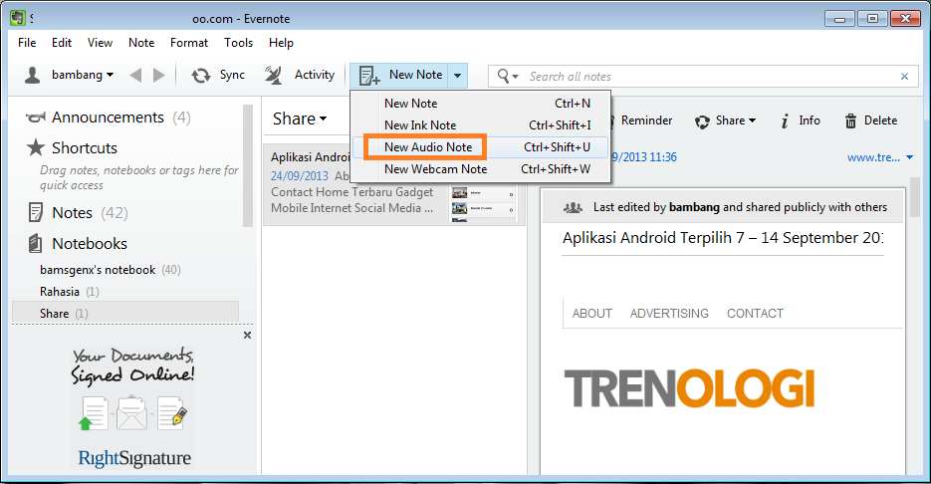Viewport: 931px width, 484px height.
Task: Click the note content vertical scrollbar
Action: [x=914, y=198]
